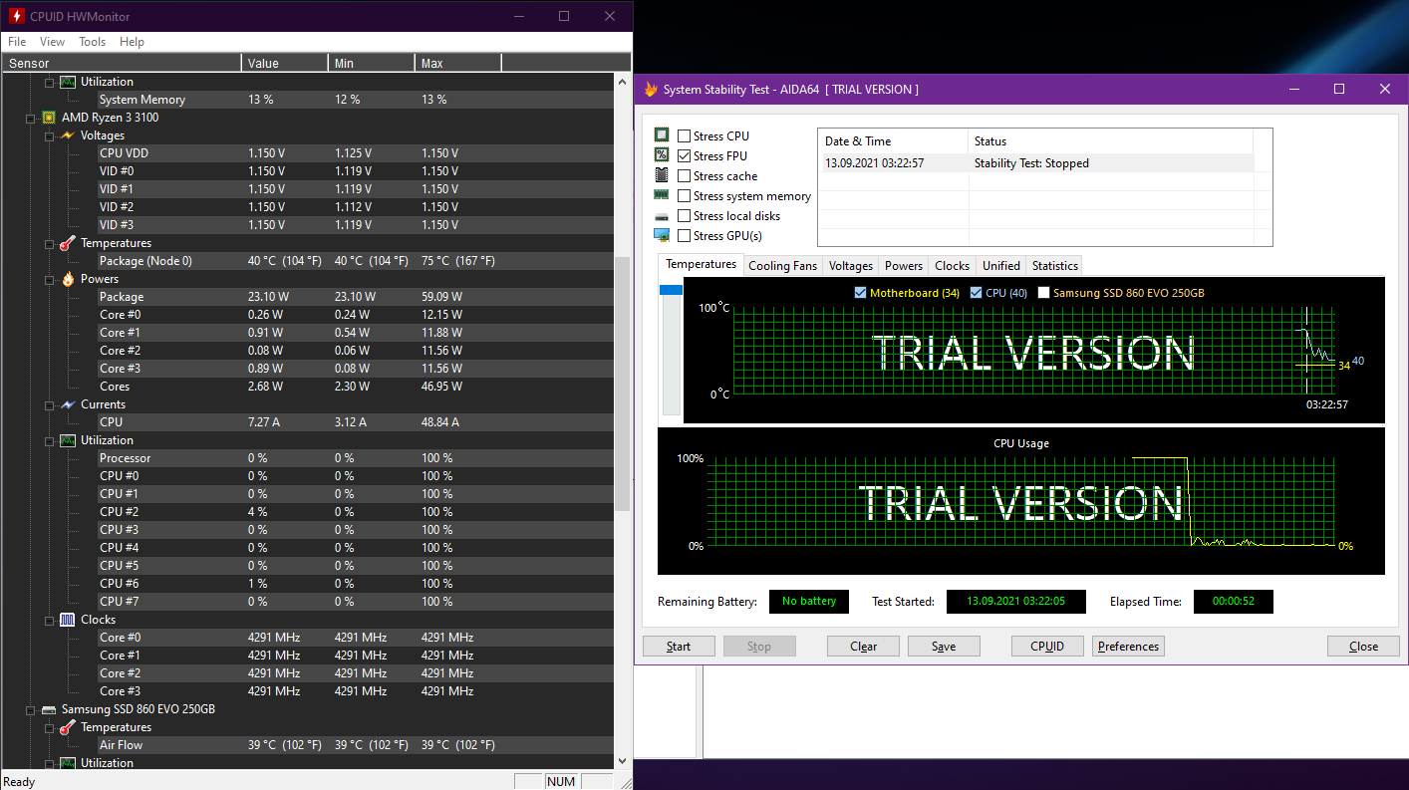Open the Statistics tab
This screenshot has width=1409, height=790.
tap(1055, 266)
